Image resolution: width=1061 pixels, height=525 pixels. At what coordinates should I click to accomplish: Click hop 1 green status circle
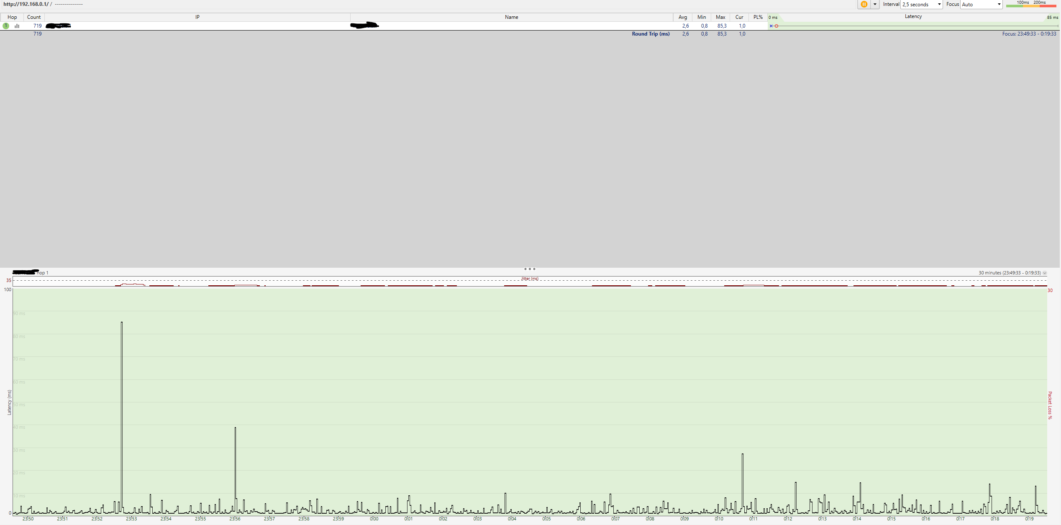(6, 26)
